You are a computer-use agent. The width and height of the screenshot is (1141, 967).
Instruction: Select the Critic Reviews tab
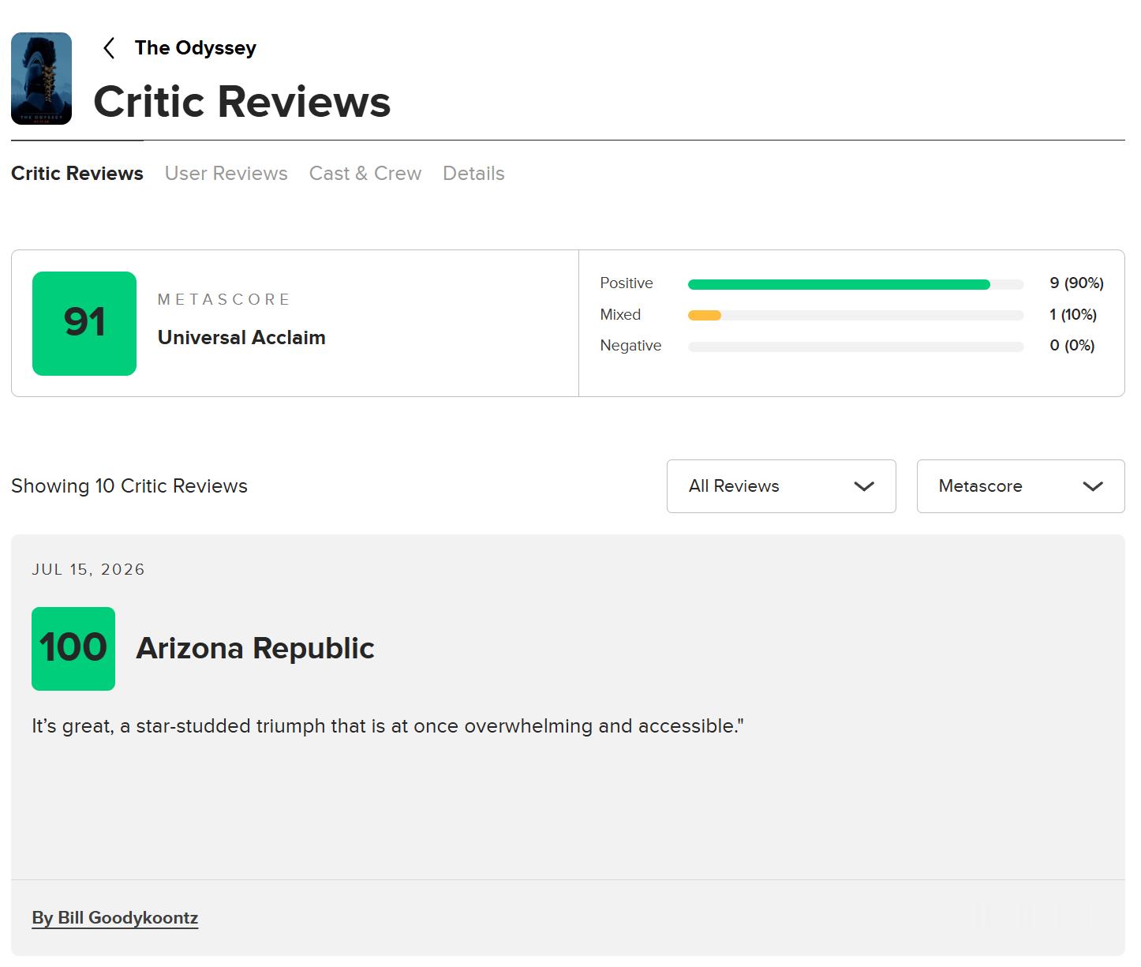pyautogui.click(x=77, y=174)
